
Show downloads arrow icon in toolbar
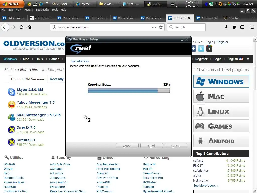[x=226, y=27]
